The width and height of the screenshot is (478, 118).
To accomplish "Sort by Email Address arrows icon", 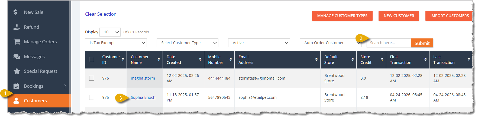I will (x=316, y=59).
